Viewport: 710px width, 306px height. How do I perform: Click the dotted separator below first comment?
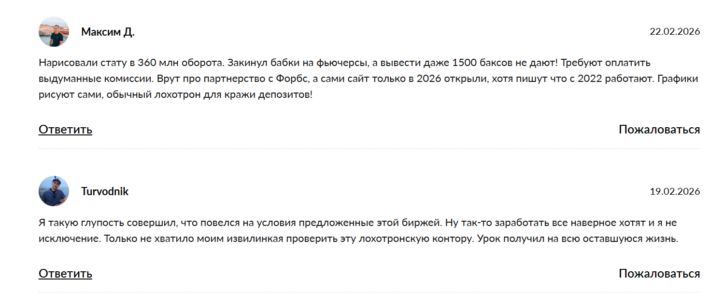click(x=355, y=150)
